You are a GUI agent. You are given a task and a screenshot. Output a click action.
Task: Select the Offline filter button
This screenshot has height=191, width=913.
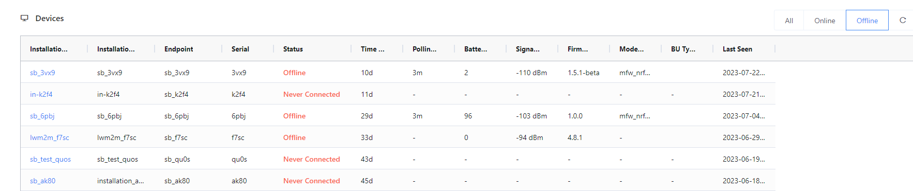tap(867, 21)
